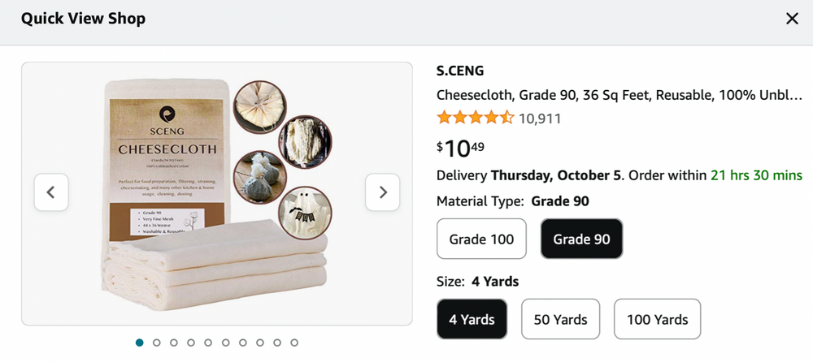Select Grade 100 material type
This screenshot has height=362, width=813.
point(480,239)
